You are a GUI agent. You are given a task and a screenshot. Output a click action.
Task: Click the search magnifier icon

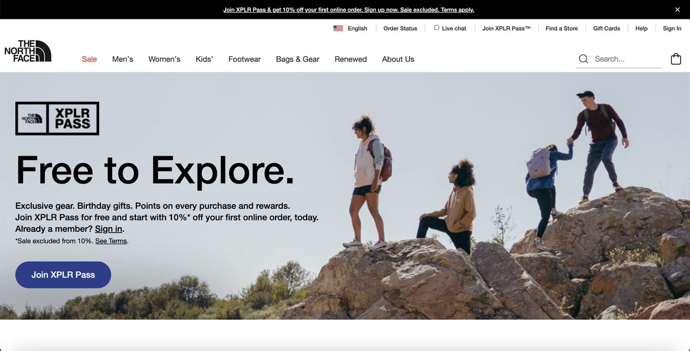(x=583, y=59)
